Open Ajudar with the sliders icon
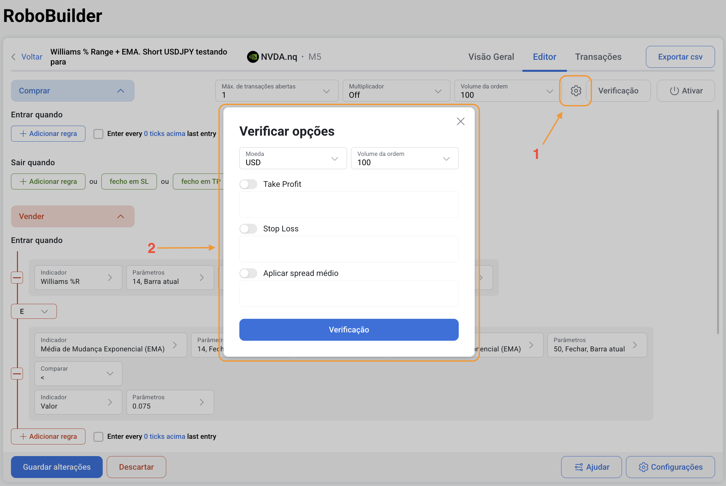The width and height of the screenshot is (726, 486). (x=591, y=467)
